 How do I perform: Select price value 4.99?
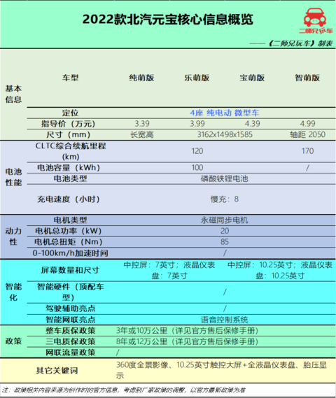(x=307, y=124)
